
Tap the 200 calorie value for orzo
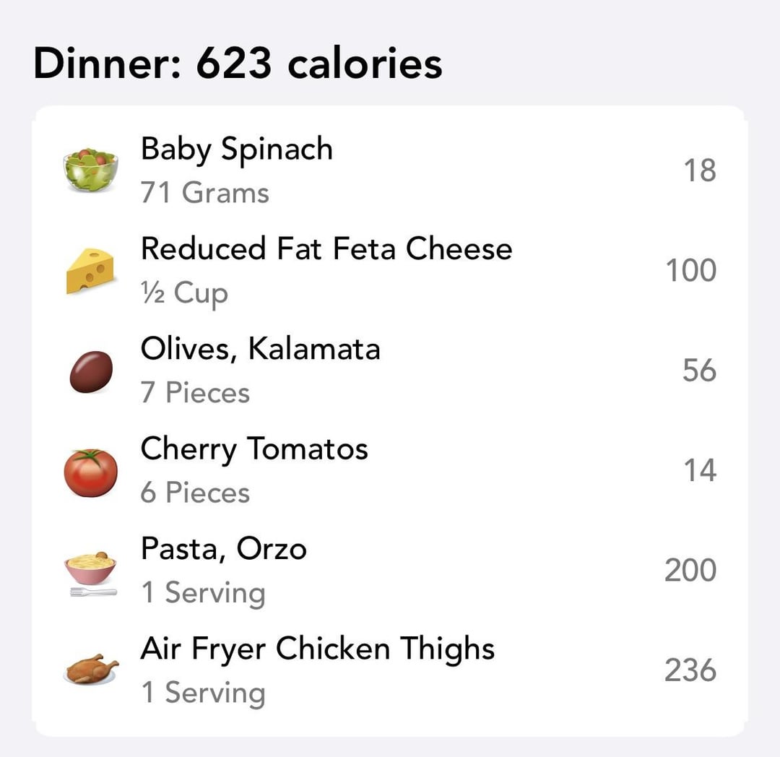coord(690,571)
